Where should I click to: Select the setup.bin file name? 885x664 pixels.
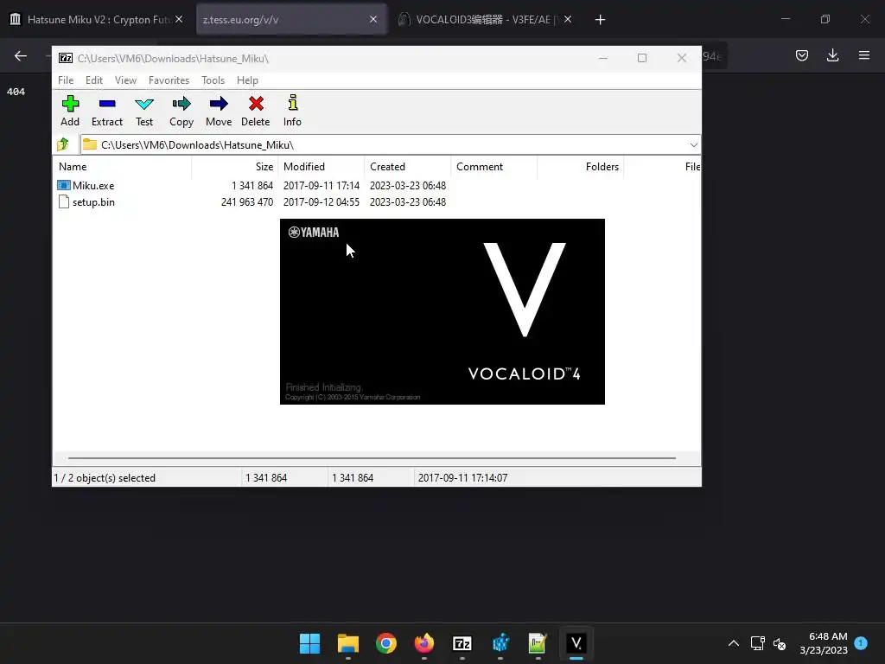[x=93, y=202]
